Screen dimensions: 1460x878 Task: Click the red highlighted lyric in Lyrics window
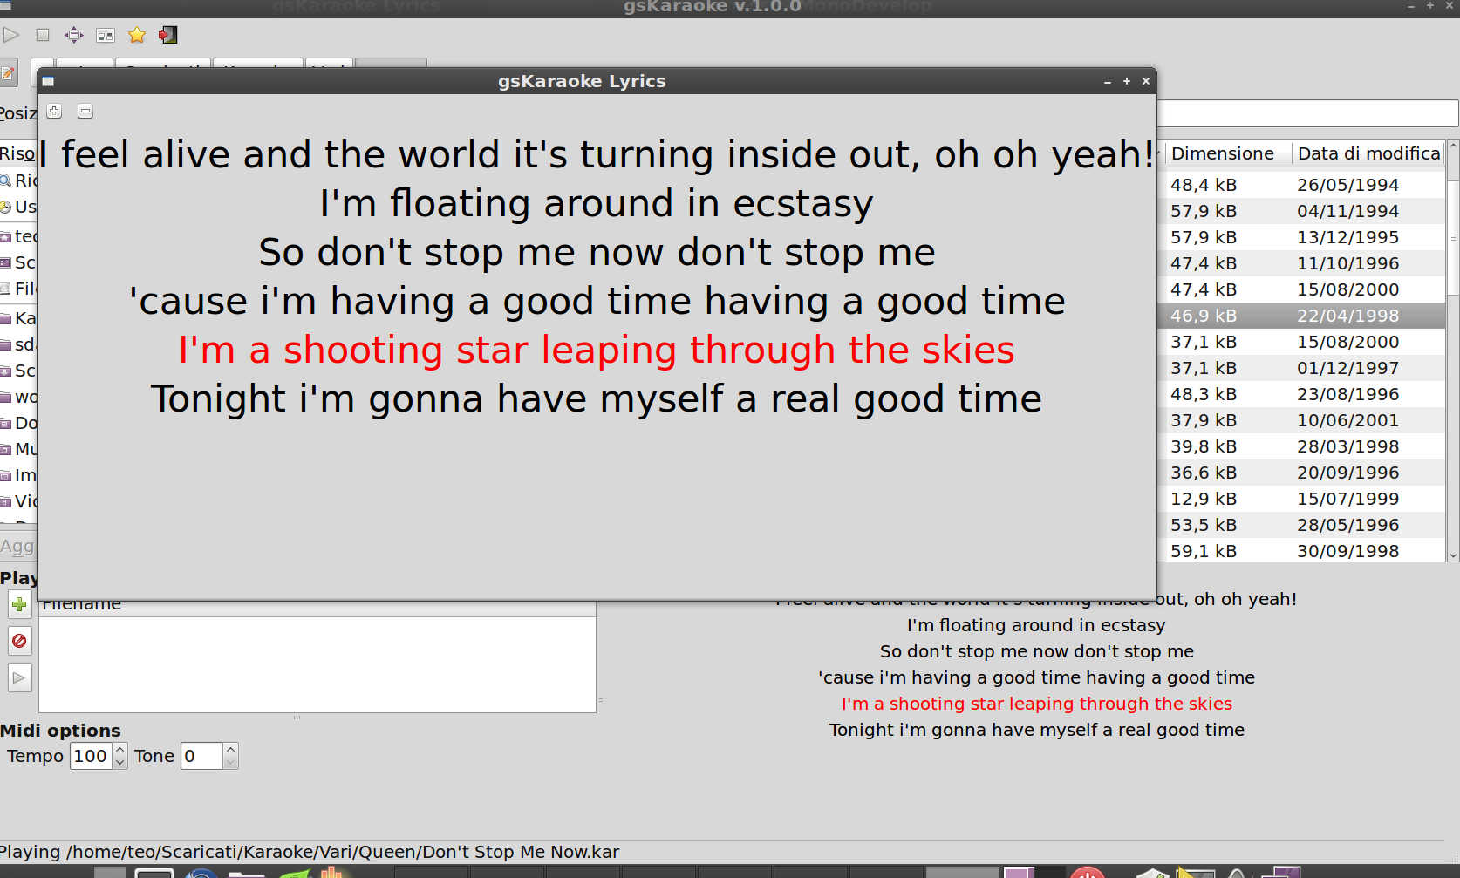(x=597, y=351)
